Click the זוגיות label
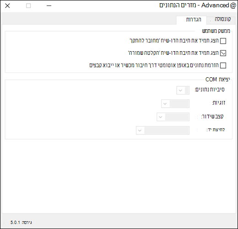This screenshot has height=229, width=238. [219, 103]
